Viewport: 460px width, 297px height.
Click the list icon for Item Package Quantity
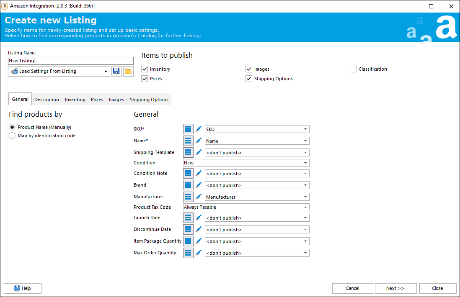[x=188, y=241]
